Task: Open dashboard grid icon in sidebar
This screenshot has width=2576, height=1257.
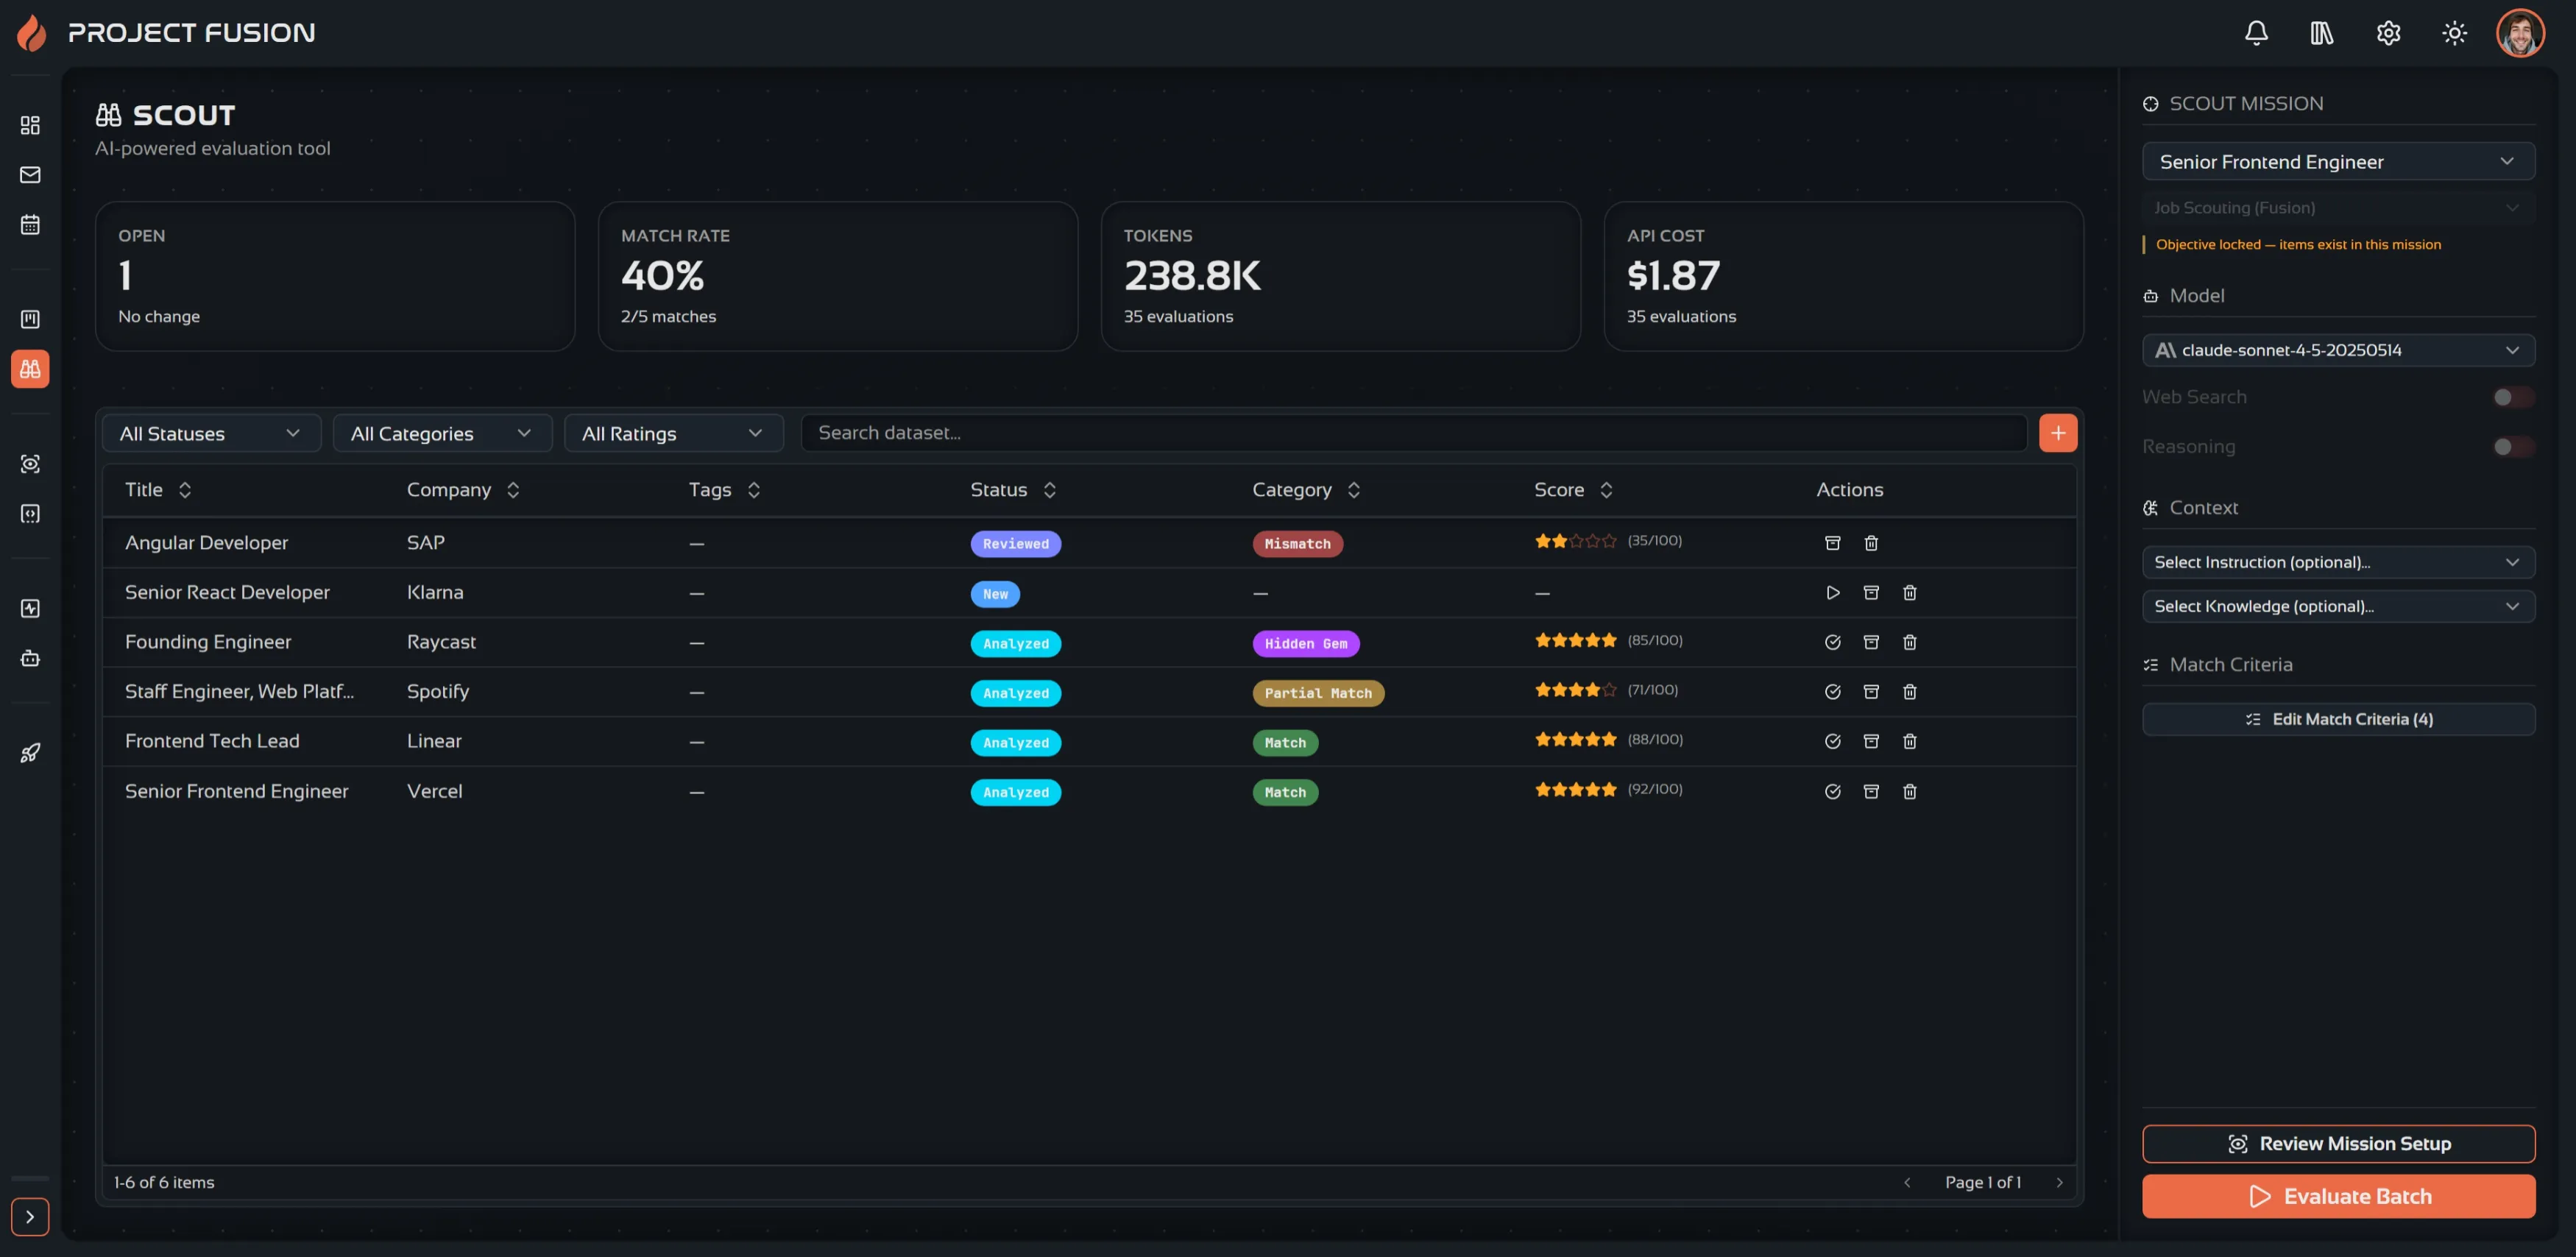Action: [x=30, y=125]
